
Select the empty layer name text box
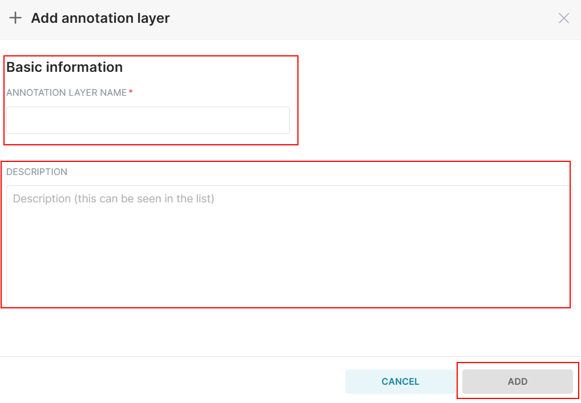(148, 120)
